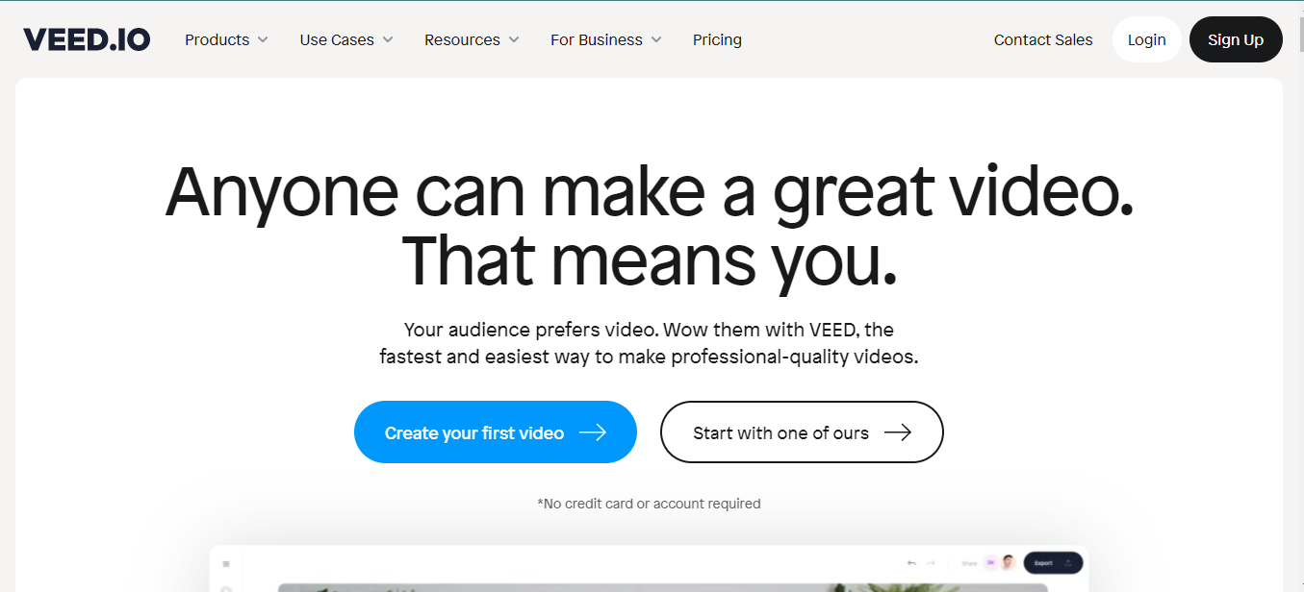
Task: Click the upload icon on the Export button
Action: pos(1068,563)
